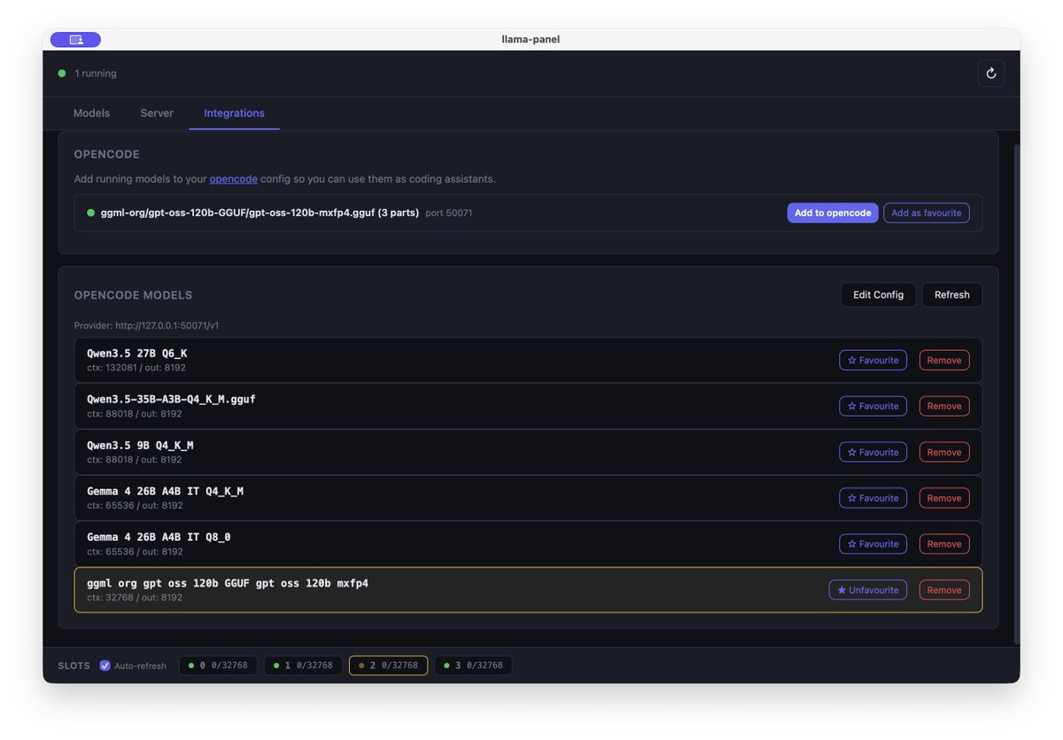Click 'Gemma 4 26B A4B IT Q8_0' name
This screenshot has height=740, width=1063.
(x=159, y=537)
